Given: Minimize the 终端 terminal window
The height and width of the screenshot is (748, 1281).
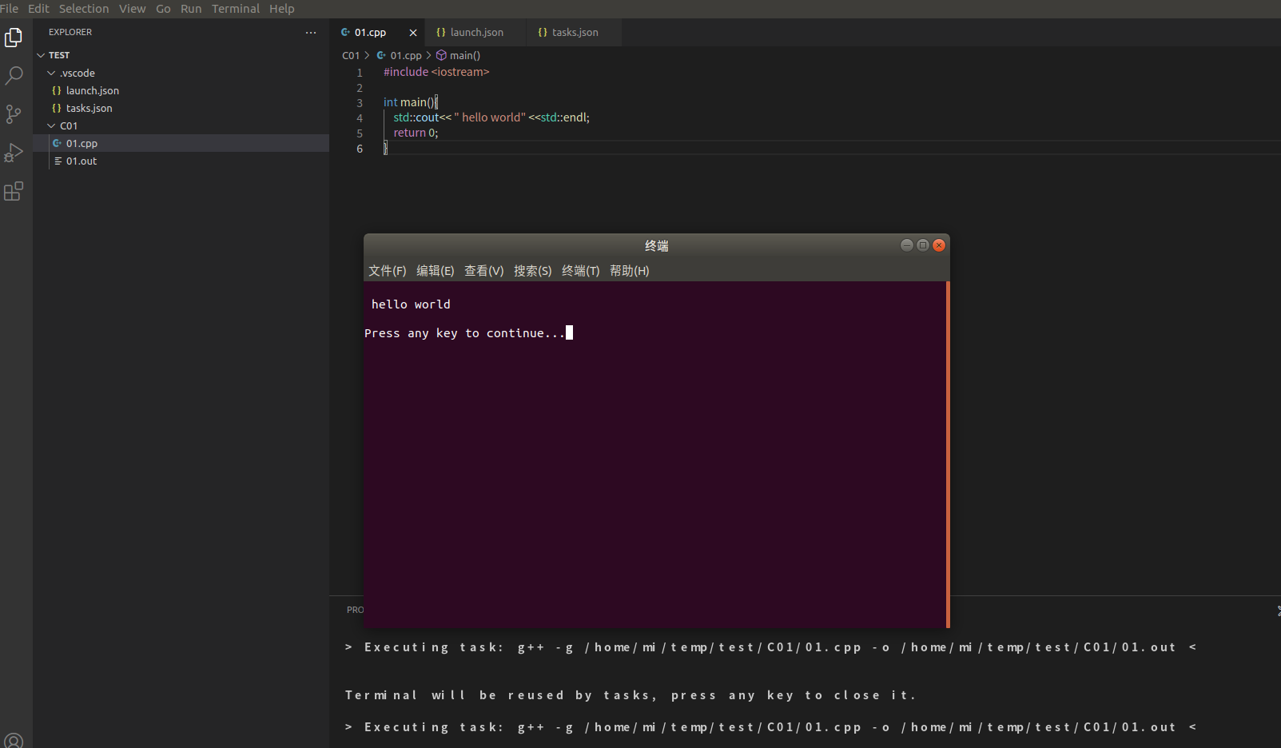Looking at the screenshot, I should (x=906, y=245).
